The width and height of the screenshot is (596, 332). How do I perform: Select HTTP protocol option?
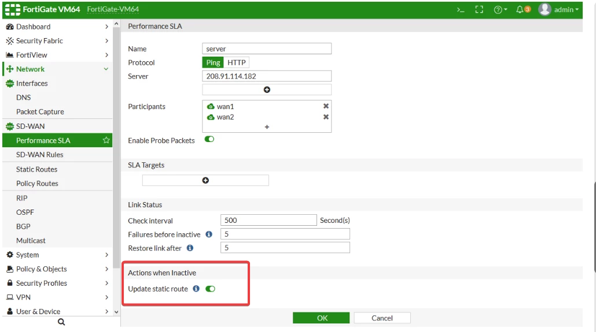pos(237,62)
